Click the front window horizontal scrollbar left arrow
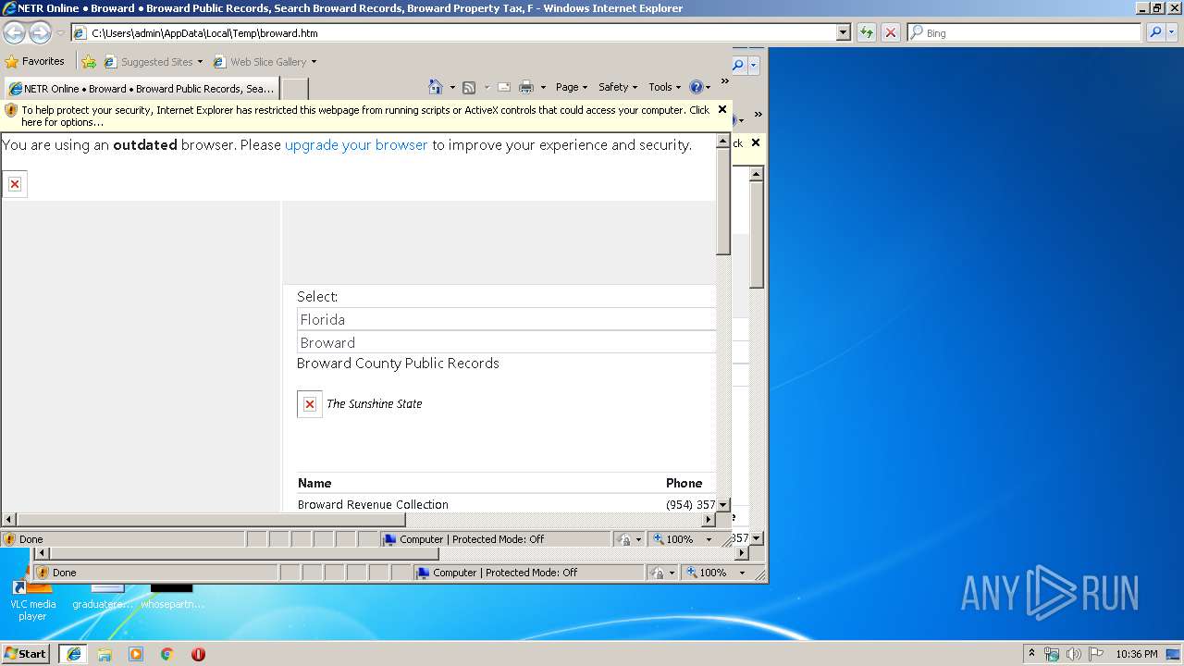The image size is (1184, 666). (x=8, y=520)
